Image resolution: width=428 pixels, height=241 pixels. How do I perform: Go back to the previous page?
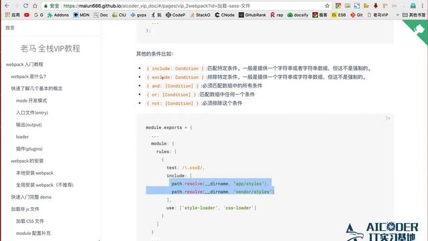click(7, 6)
